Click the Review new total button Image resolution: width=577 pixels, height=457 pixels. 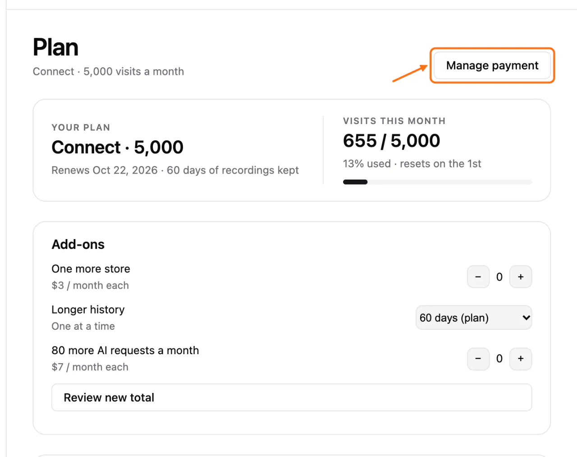[292, 397]
